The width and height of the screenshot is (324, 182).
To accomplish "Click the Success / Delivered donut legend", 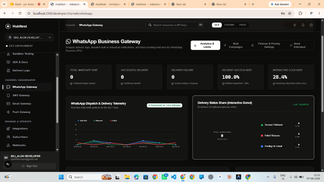I will (272, 125).
